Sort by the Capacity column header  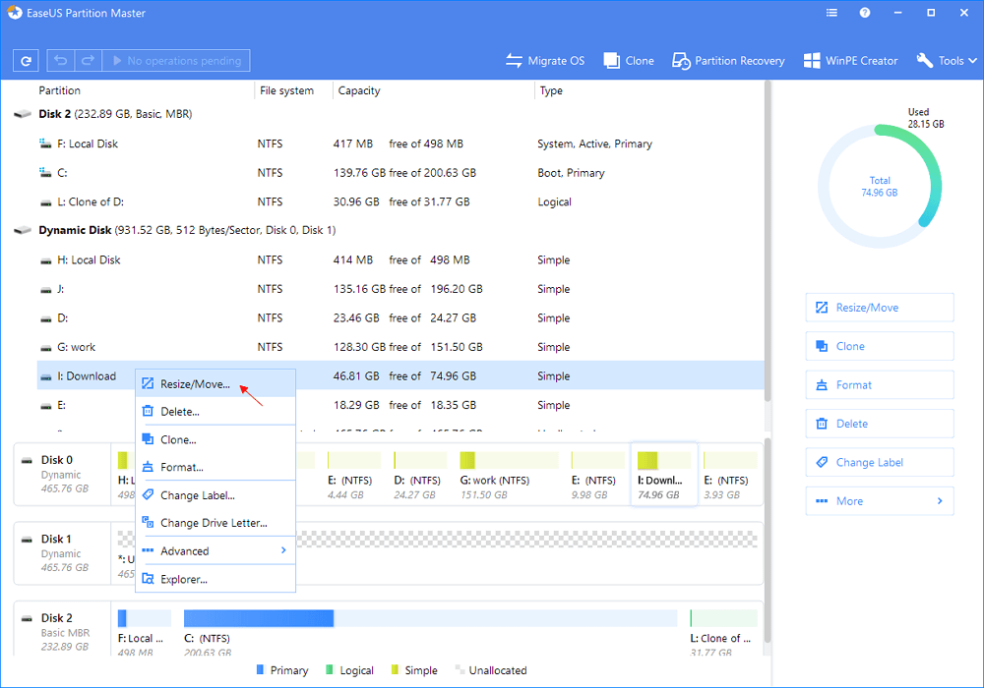pos(359,90)
